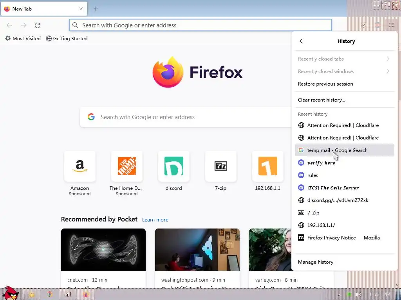Open the variety.com story thumbnail
Screen dimensions: 401x300
pyautogui.click(x=270, y=250)
